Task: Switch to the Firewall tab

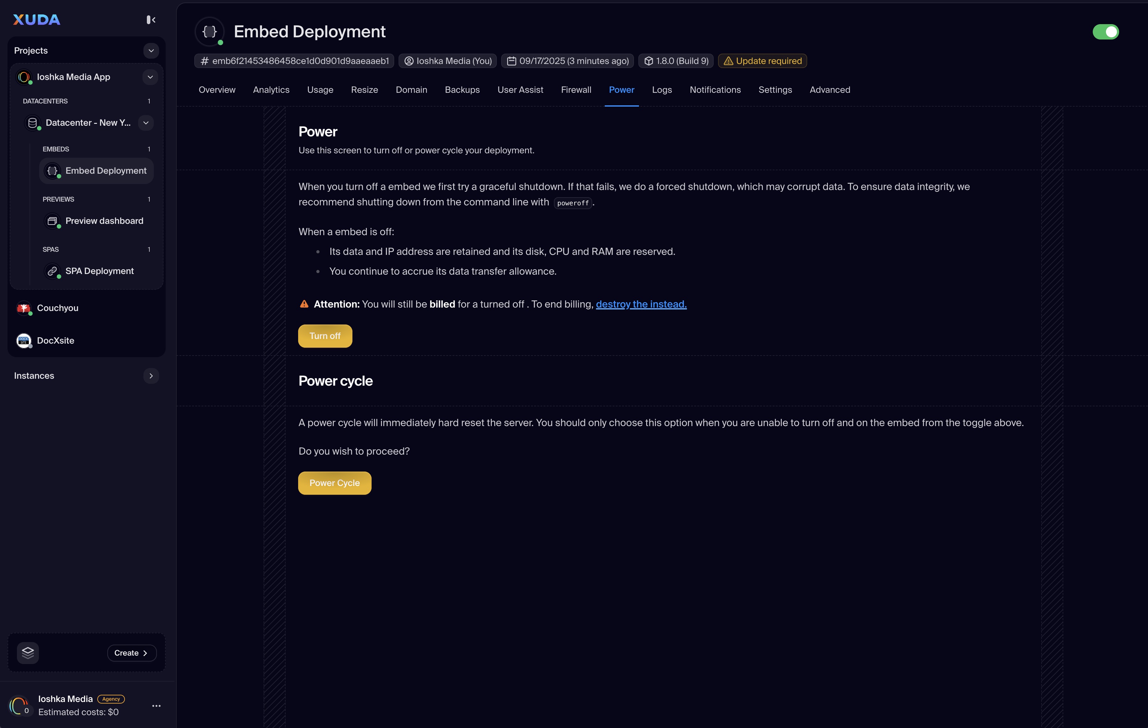Action: point(576,90)
